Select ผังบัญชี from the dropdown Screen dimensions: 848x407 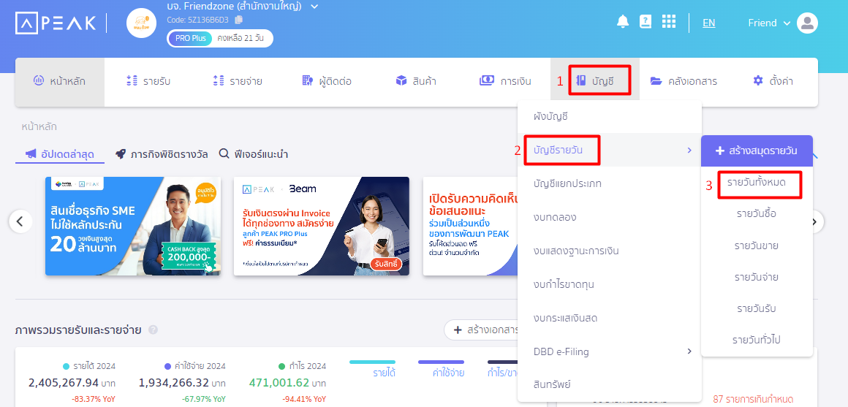[610, 117]
